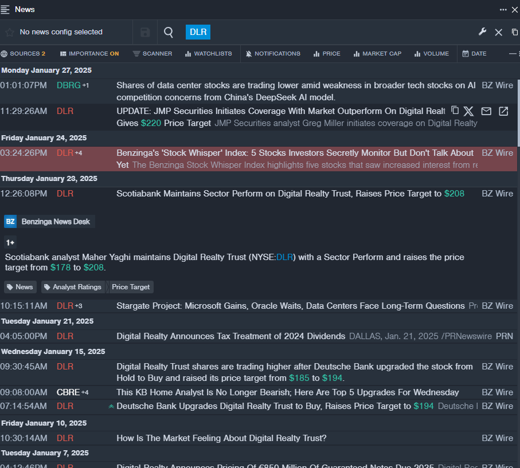520x468 pixels.
Task: Open news settings via wrench icon
Action: click(x=482, y=32)
